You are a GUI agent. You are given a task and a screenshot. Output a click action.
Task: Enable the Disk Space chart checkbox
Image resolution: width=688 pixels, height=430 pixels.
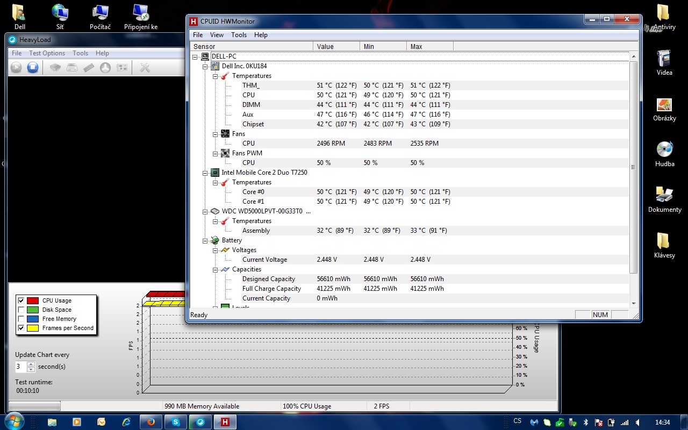tap(21, 310)
